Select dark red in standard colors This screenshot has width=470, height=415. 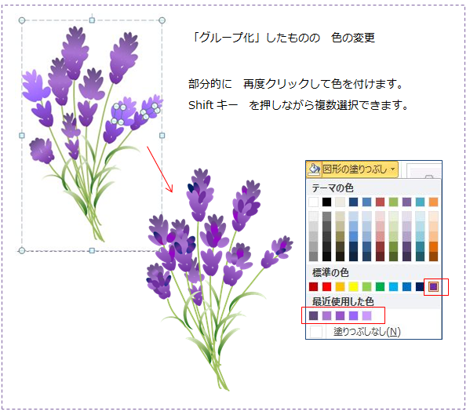point(314,287)
